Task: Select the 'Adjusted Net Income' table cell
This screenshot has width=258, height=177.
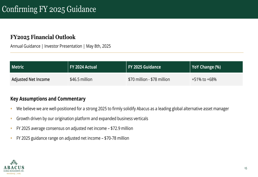Action: (39, 79)
